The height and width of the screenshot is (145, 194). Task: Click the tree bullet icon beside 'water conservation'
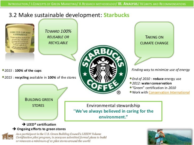coord(131,83)
